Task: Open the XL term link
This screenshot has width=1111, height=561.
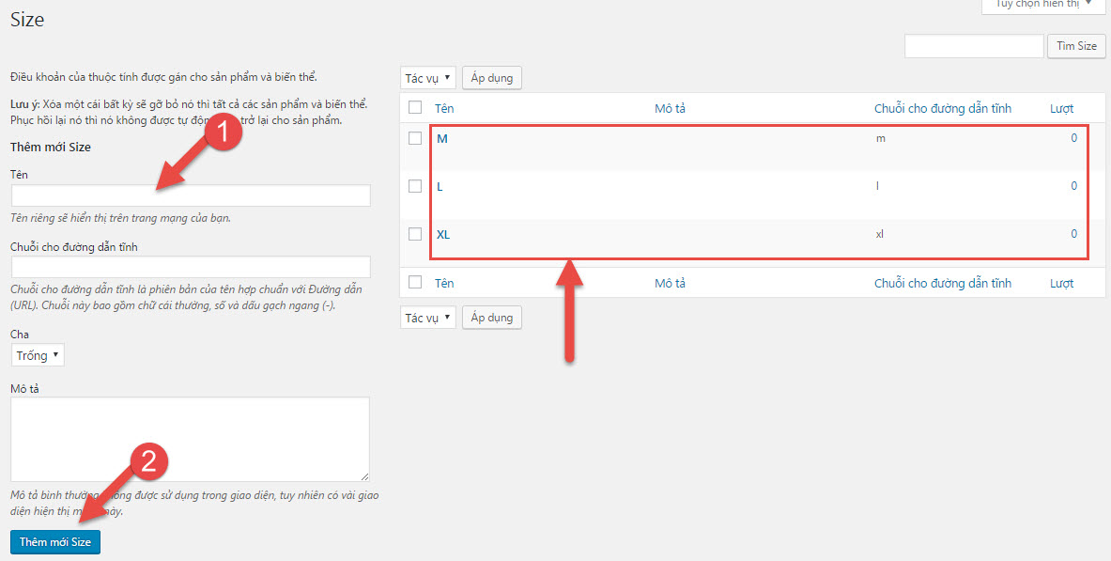Action: coord(443,235)
